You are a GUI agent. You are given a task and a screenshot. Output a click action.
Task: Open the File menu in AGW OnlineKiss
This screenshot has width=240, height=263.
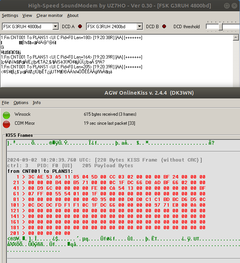5,103
